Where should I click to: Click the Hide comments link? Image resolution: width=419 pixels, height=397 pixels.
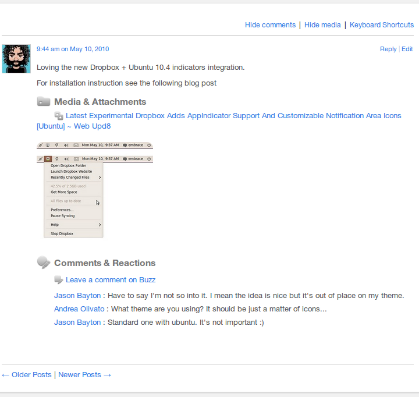(270, 25)
